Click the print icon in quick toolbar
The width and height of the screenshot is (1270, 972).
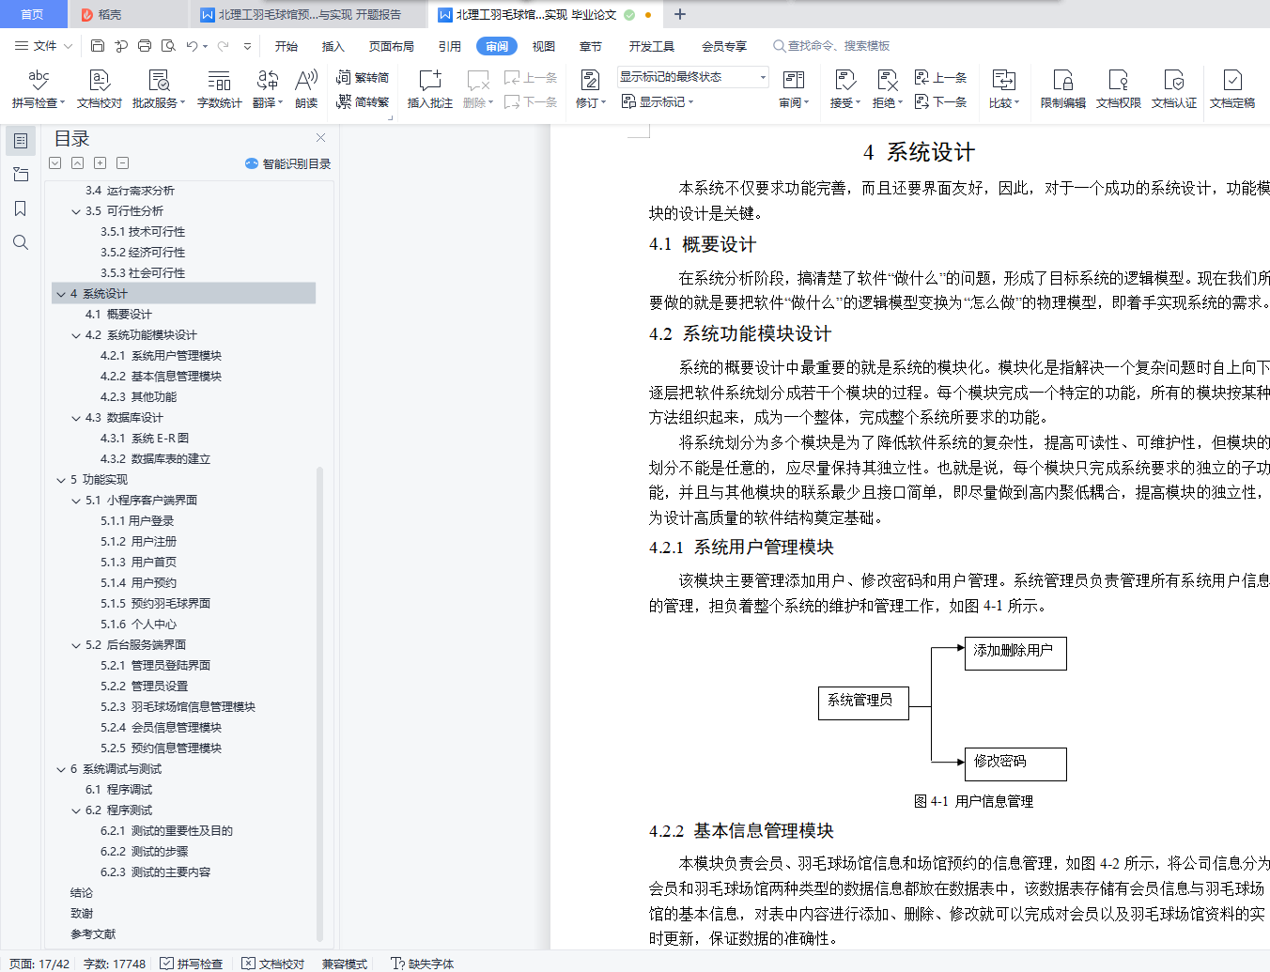[x=145, y=45]
